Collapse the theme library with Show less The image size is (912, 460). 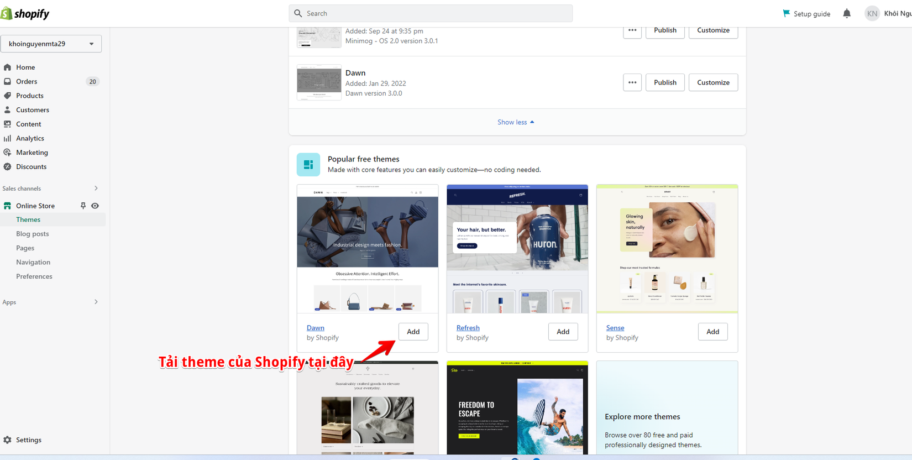(516, 122)
